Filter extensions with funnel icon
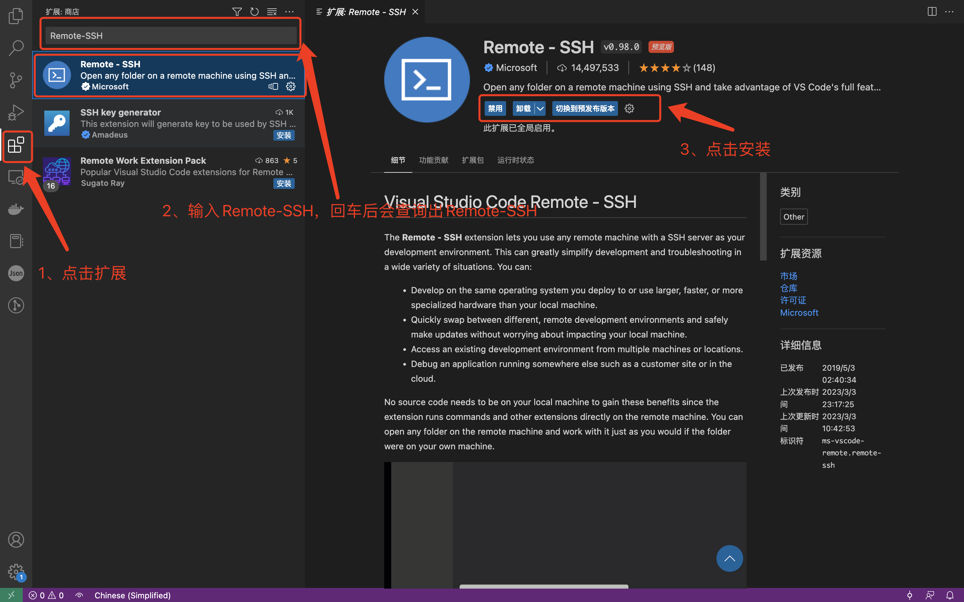Image resolution: width=964 pixels, height=602 pixels. point(237,11)
